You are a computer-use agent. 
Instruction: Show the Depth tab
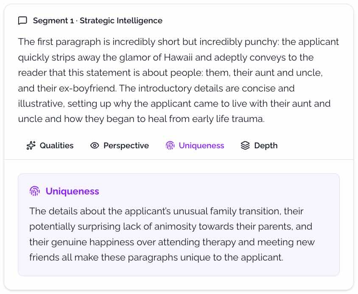pos(266,146)
